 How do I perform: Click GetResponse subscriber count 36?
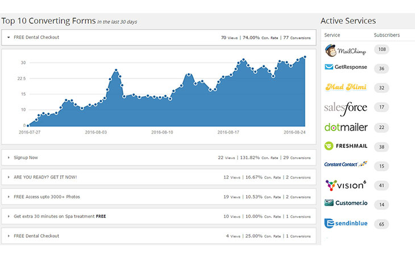(381, 69)
